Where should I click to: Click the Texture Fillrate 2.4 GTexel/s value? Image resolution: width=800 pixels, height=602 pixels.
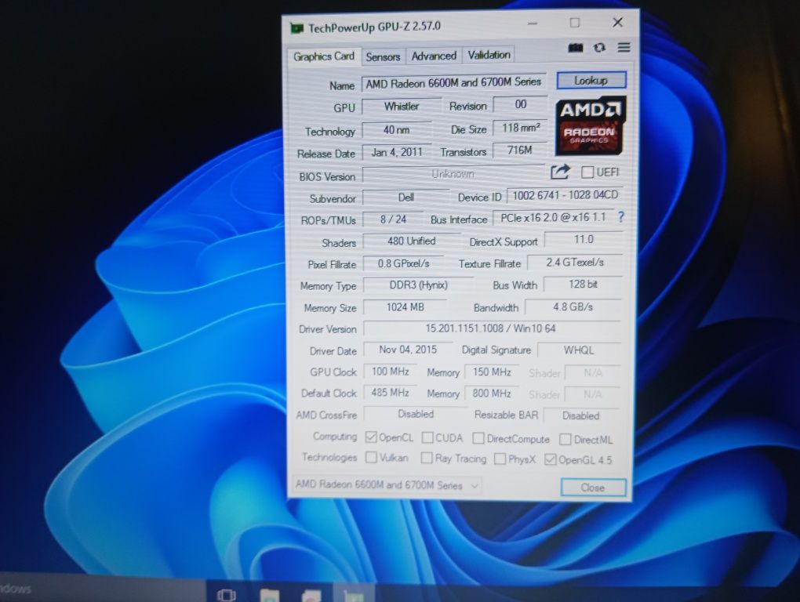coord(575,262)
